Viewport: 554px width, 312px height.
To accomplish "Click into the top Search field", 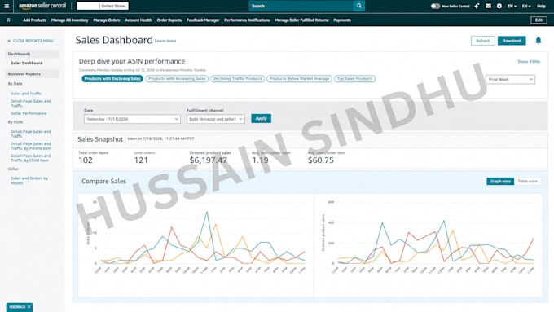I will coord(301,6).
